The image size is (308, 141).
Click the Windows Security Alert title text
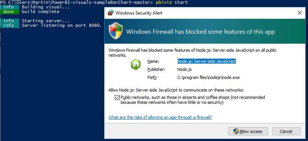(x=139, y=13)
